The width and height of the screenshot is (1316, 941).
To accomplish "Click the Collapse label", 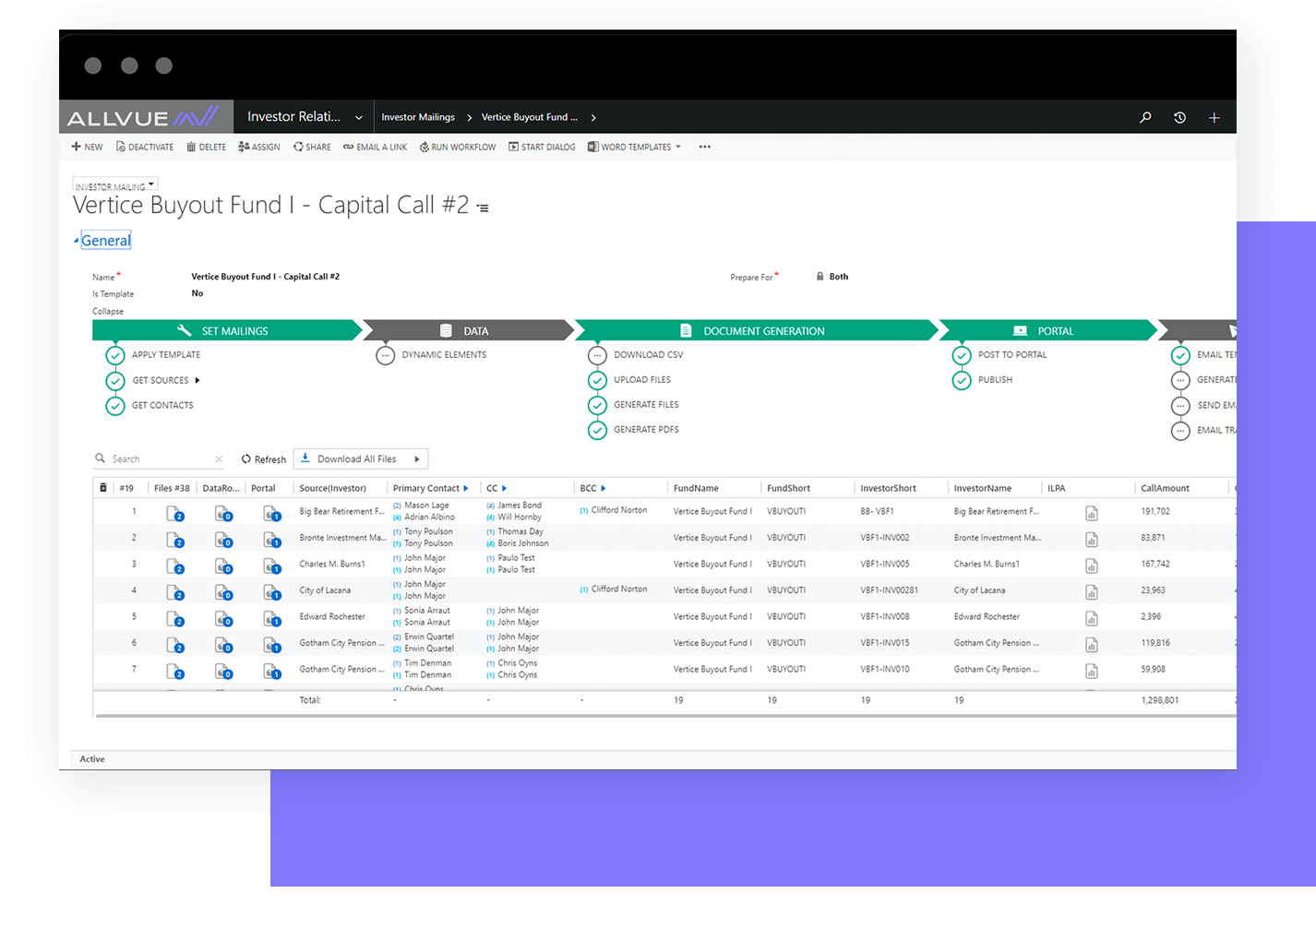I will [108, 311].
